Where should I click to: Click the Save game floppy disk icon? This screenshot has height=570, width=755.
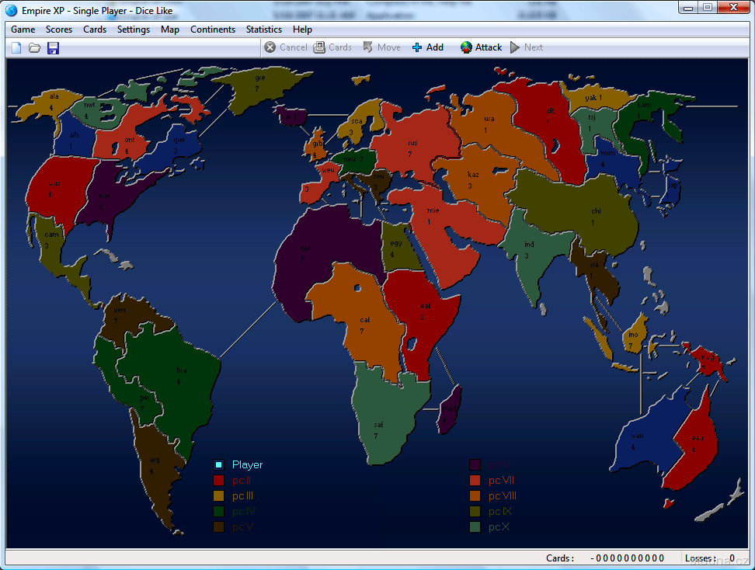[53, 48]
